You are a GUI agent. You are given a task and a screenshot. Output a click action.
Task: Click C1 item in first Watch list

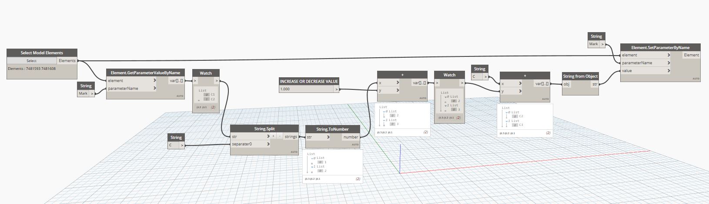pyautogui.click(x=213, y=95)
